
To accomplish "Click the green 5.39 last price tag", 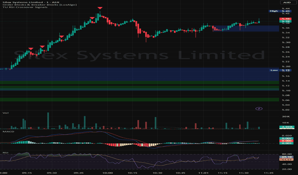I will pos(286,21).
